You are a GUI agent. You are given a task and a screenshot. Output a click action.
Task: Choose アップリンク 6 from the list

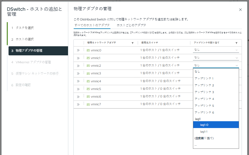point(216,112)
